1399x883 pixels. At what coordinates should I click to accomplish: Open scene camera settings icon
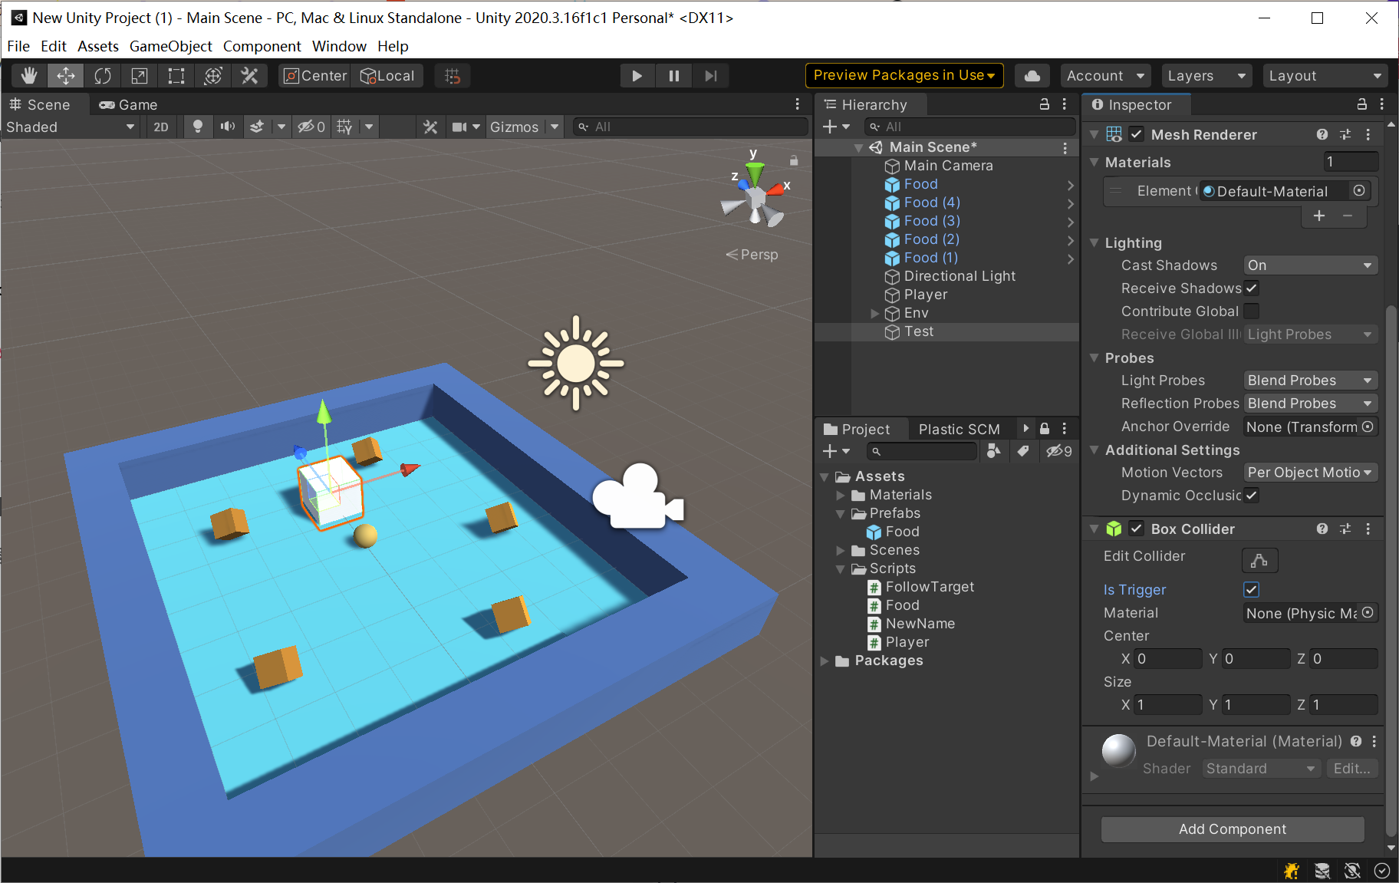459,127
